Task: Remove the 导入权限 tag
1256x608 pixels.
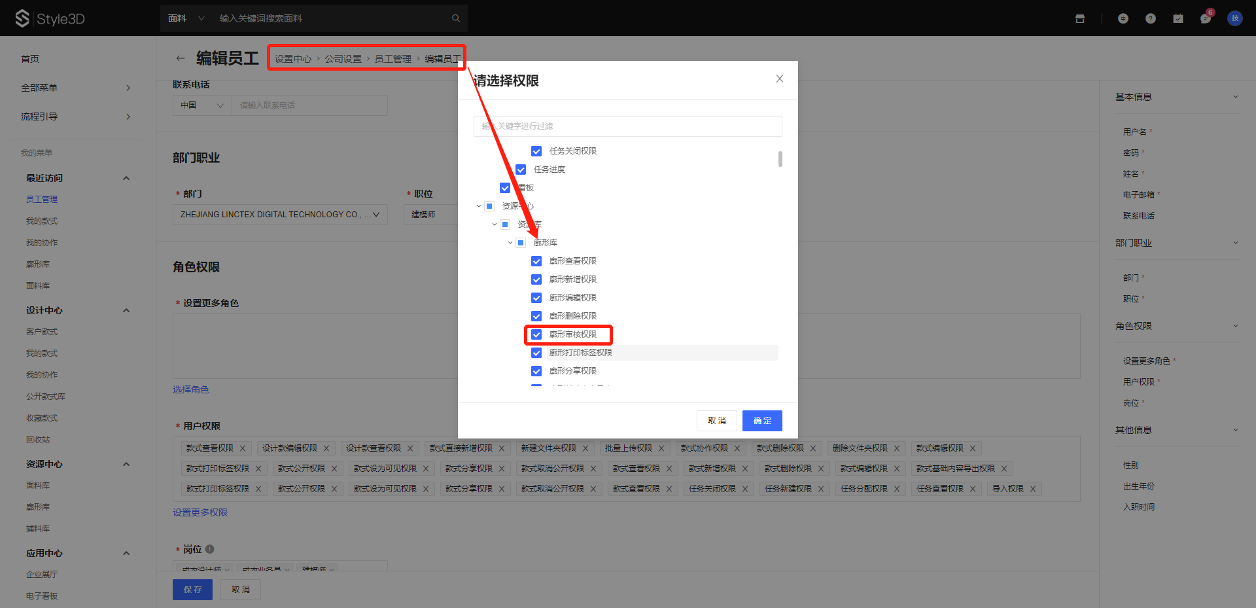Action: pyautogui.click(x=1033, y=489)
